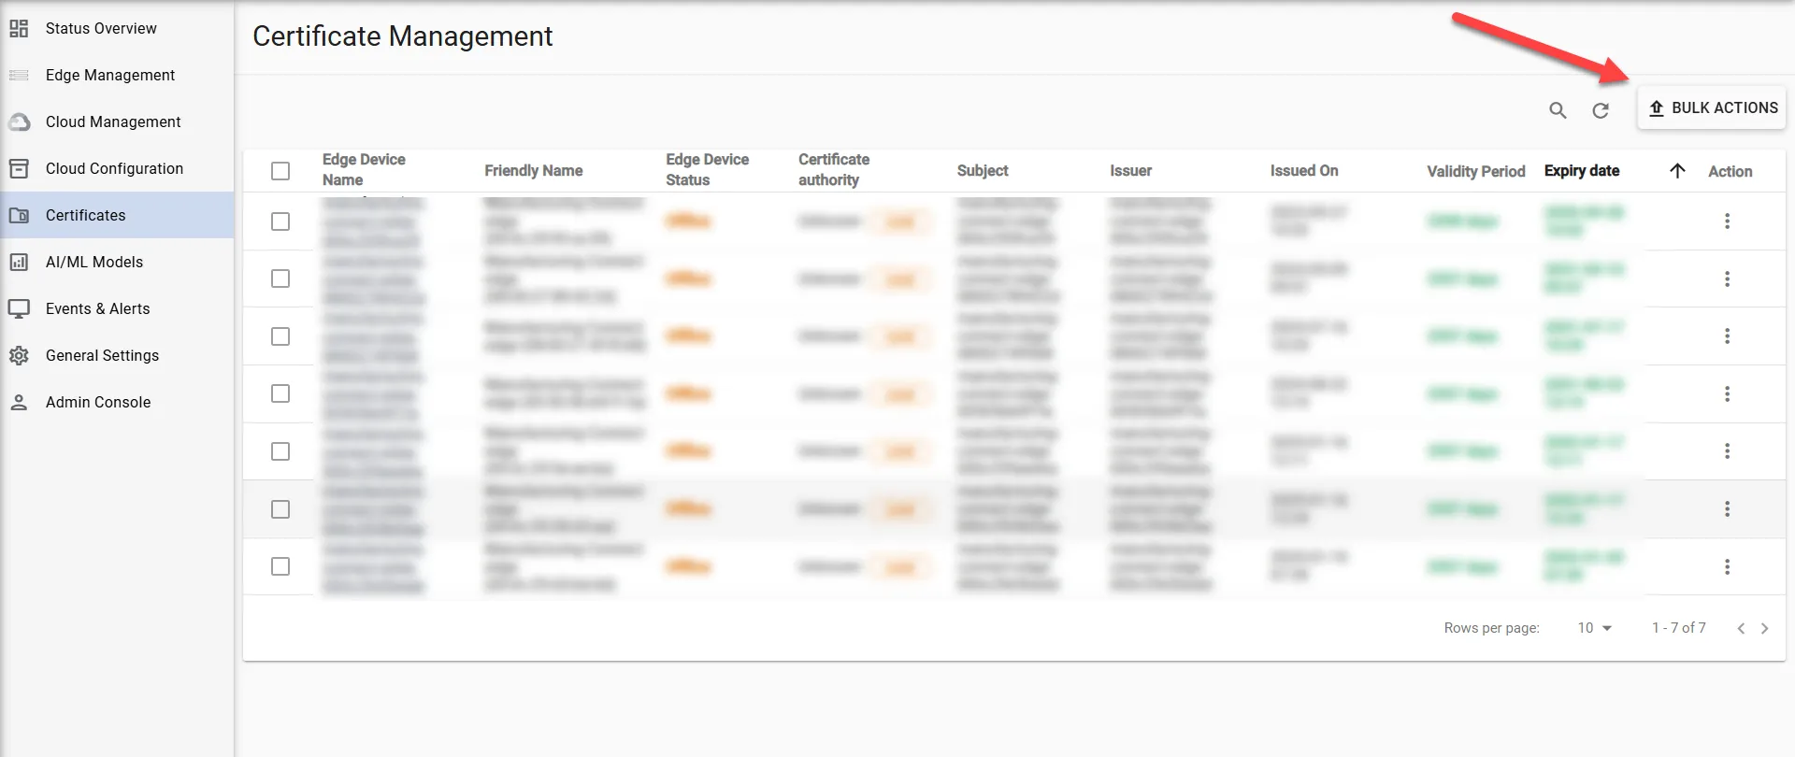The image size is (1795, 757).
Task: Click the Certificates folder icon
Action: (19, 215)
